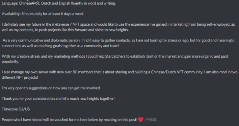Viewport: 239px width, 126px height.
Task: Click the word "Starcatchers" in the message
Action: point(115,56)
